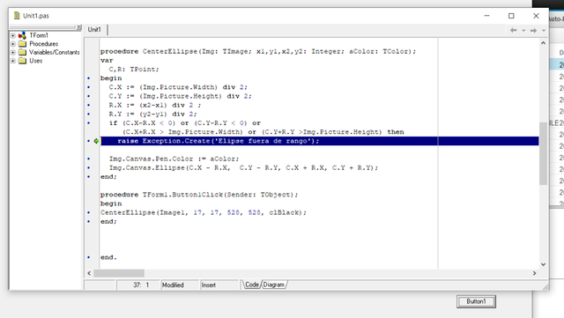Click the 'procedure CenterEllipse' declaration line
The width and height of the screenshot is (564, 318).
(x=258, y=51)
